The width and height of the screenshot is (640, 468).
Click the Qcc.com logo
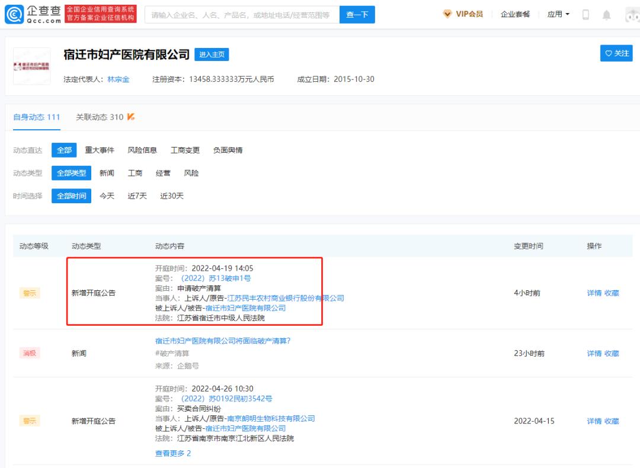click(x=33, y=13)
